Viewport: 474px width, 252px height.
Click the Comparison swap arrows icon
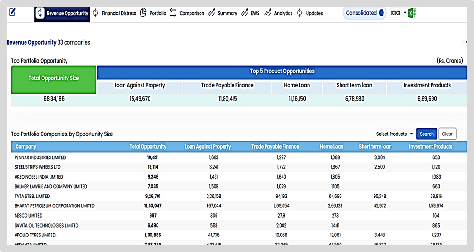173,13
